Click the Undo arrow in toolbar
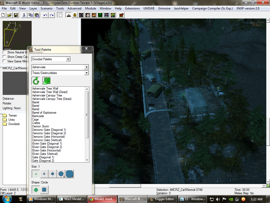The width and height of the screenshot is (270, 203). coord(45,15)
